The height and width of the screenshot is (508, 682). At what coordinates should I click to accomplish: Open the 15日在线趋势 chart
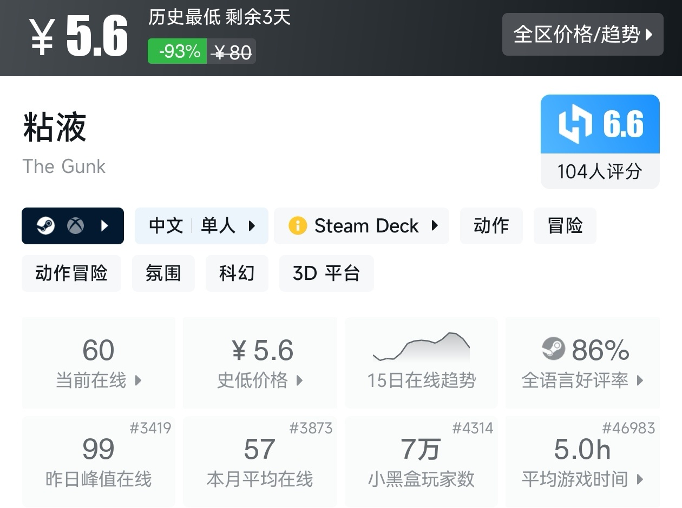[421, 363]
